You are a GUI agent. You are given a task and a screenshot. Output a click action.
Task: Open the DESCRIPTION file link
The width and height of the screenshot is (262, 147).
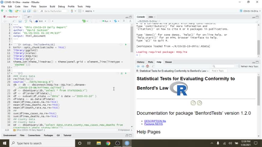(155, 121)
